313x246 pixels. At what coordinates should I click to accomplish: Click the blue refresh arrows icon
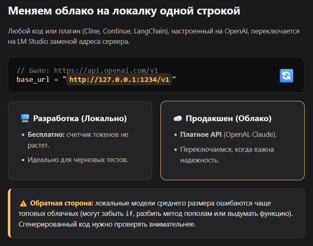click(286, 76)
